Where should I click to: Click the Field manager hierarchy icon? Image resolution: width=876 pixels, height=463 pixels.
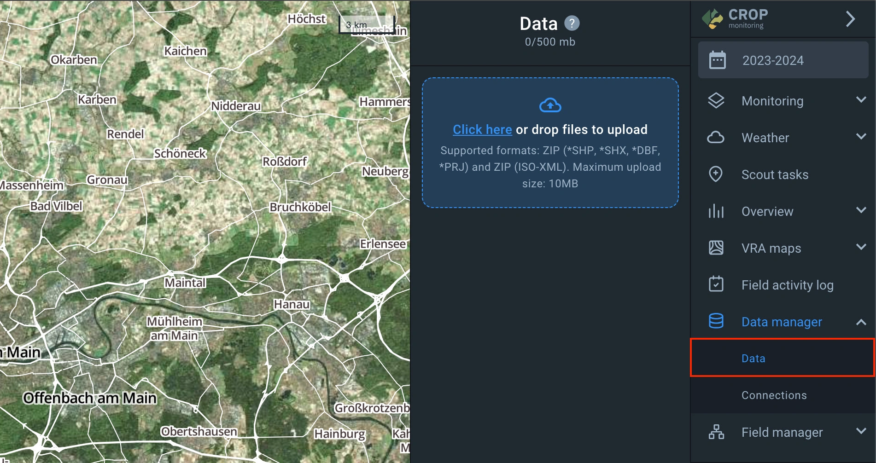tap(716, 432)
